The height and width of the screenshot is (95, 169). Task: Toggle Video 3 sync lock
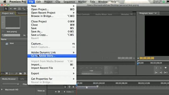pyautogui.click(x=59, y=92)
